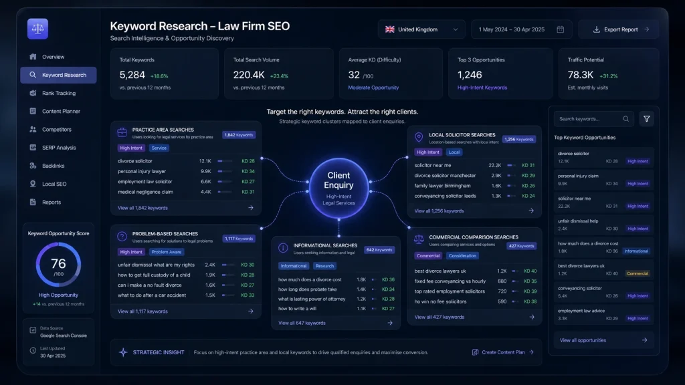This screenshot has height=385, width=685.
Task: Click the scales of justice logo icon
Action: [37, 29]
